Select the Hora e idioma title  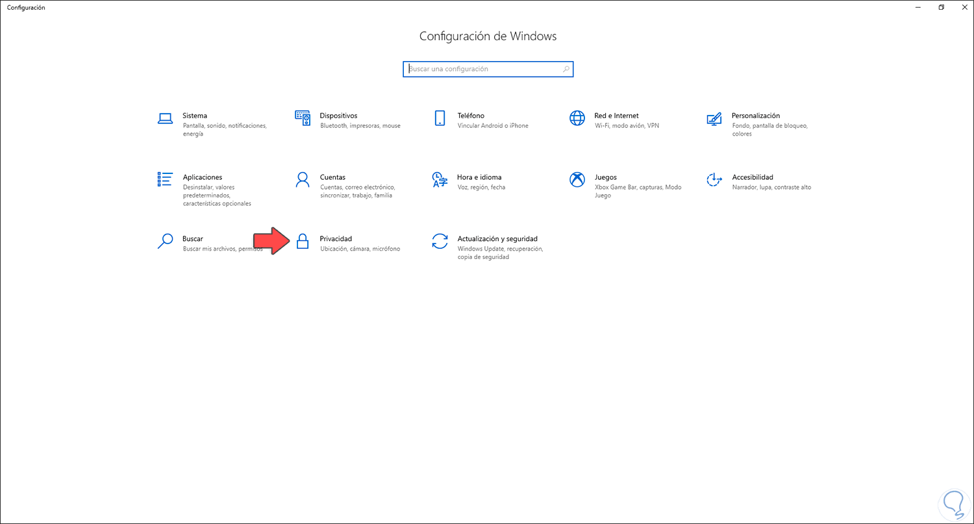(479, 177)
